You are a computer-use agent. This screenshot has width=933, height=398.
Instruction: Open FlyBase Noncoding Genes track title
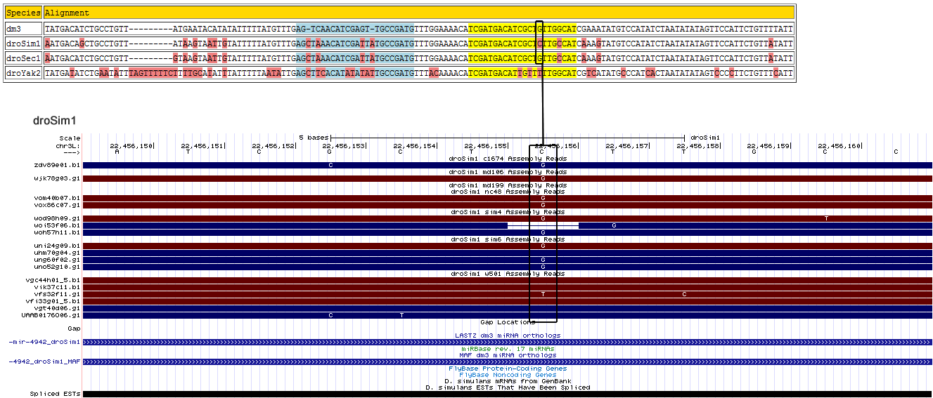coord(508,375)
